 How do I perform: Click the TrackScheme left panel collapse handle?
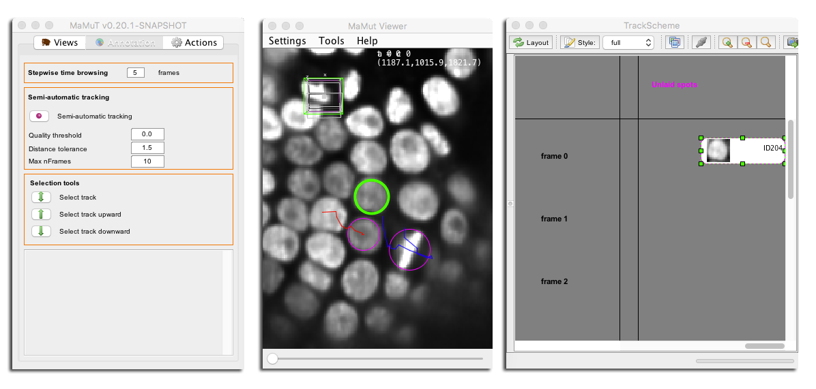click(510, 204)
